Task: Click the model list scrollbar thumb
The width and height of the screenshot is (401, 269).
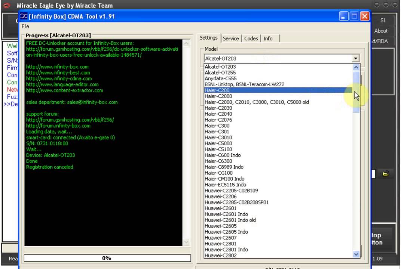Action: point(356,92)
